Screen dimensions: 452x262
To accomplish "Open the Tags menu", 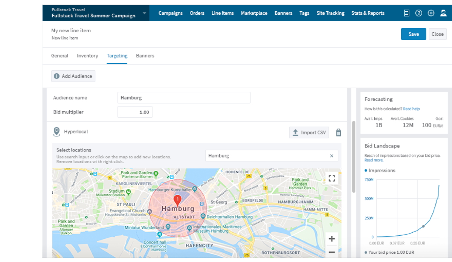I will click(x=304, y=13).
